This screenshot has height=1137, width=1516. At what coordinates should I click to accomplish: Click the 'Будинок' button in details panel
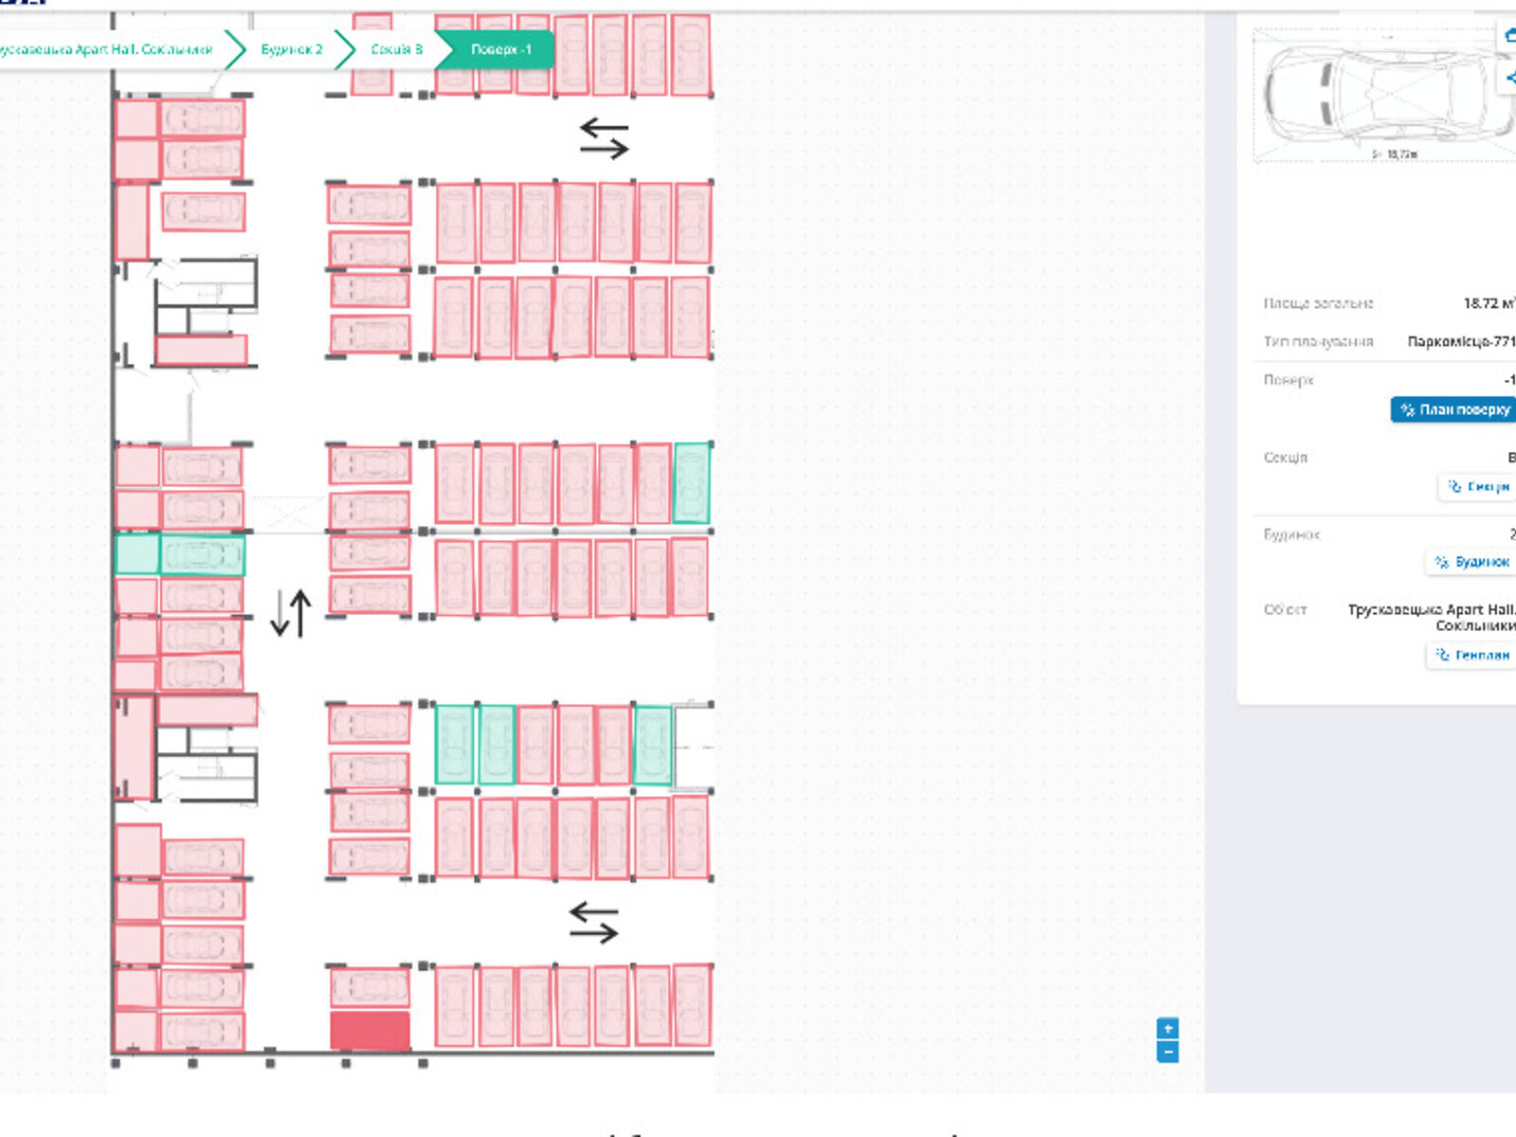pyautogui.click(x=1471, y=562)
